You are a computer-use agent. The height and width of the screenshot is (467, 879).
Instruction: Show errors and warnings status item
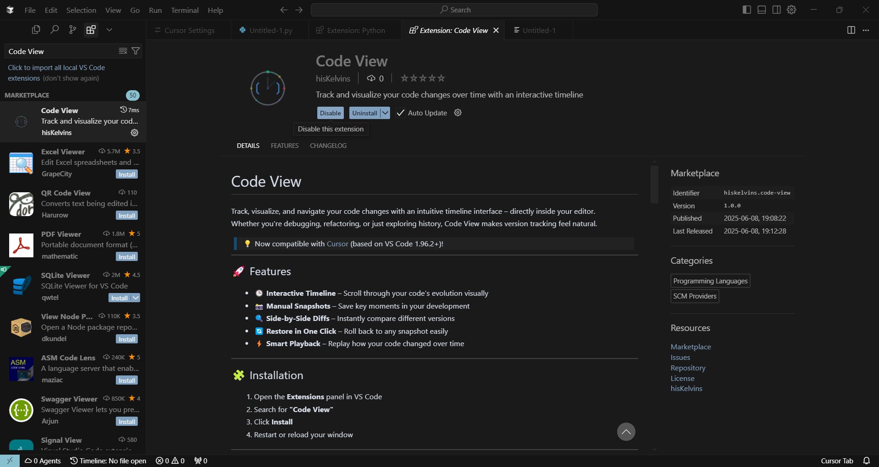[x=170, y=461]
